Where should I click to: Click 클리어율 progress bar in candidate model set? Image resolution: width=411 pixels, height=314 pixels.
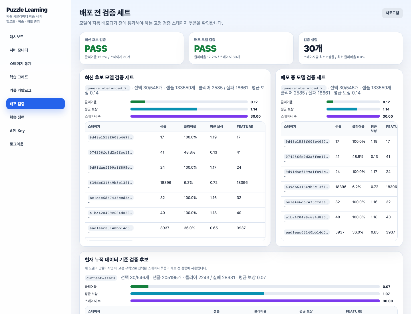pyautogui.click(x=189, y=102)
